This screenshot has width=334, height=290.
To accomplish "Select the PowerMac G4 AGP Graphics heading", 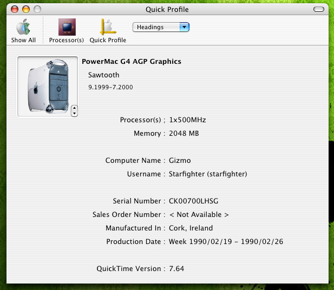I will coord(132,62).
